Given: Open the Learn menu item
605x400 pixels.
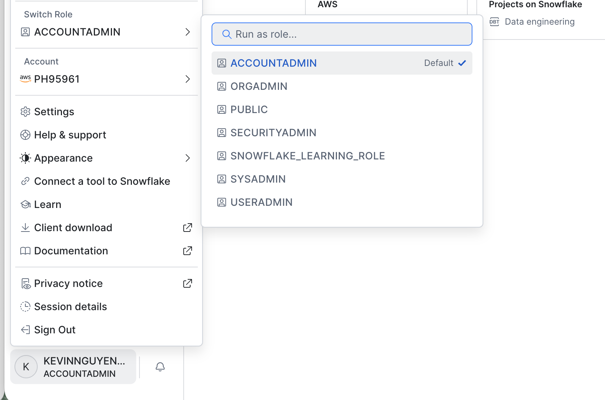Looking at the screenshot, I should pos(107,204).
